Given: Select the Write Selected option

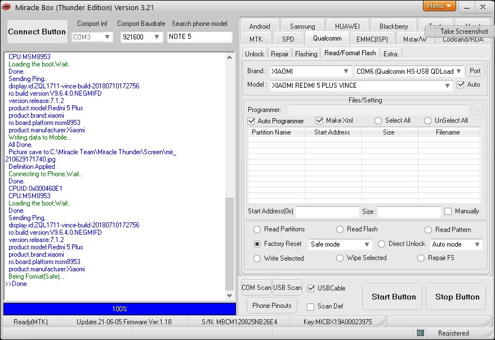Looking at the screenshot, I should [257, 258].
